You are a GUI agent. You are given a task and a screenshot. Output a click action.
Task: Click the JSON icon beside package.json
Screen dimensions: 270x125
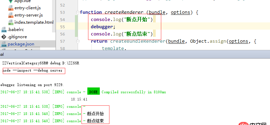coord(4,44)
